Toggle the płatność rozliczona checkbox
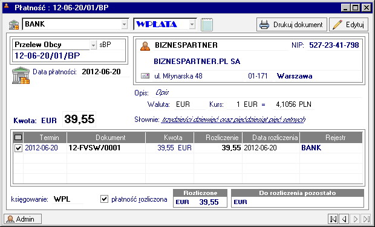This screenshot has height=227, width=375. [x=104, y=199]
